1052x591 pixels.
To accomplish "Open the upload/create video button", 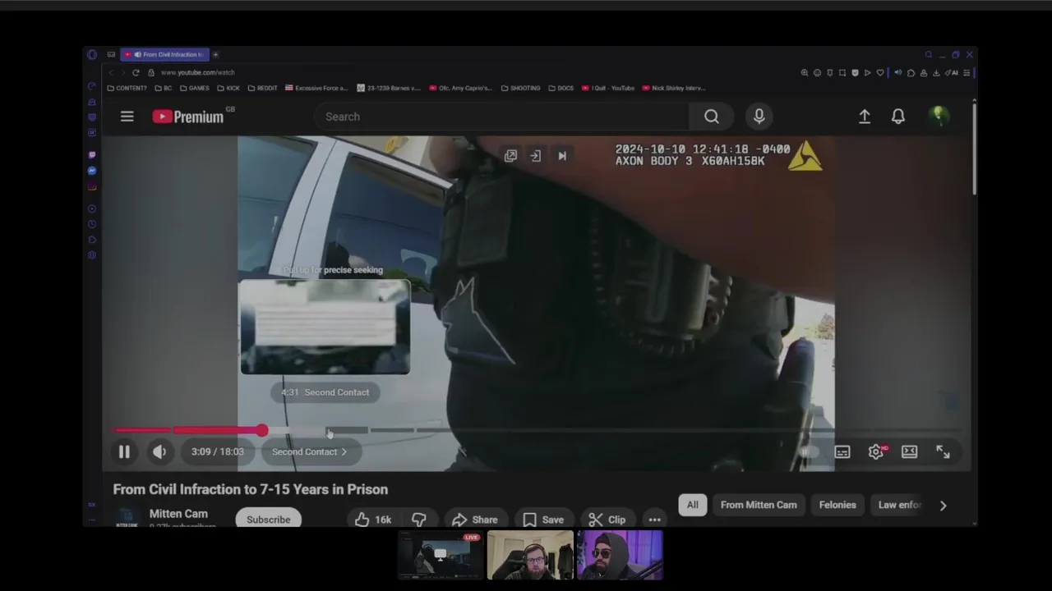I will 865,117.
